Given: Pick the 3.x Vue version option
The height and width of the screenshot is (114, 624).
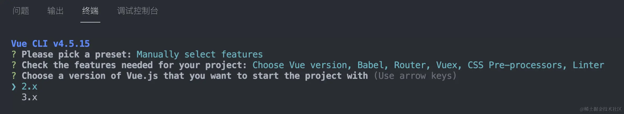Looking at the screenshot, I should tap(29, 97).
